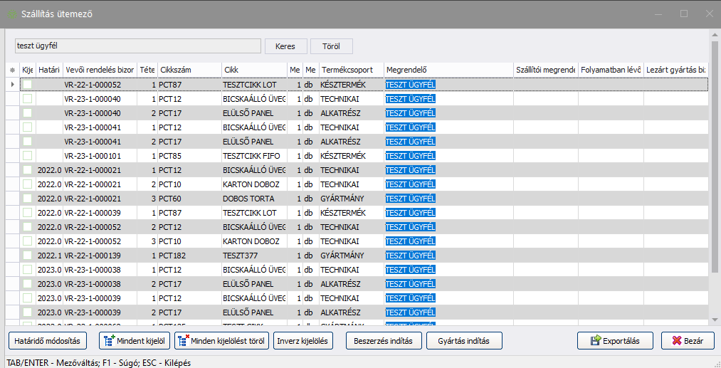Viewport: 721px width, 368px height.
Task: Check the box in the VR-22-1-000139 row
Action: coord(28,256)
